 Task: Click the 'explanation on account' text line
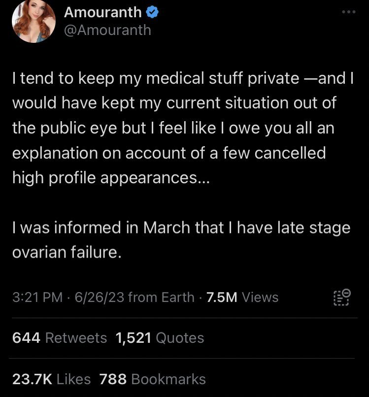point(169,153)
